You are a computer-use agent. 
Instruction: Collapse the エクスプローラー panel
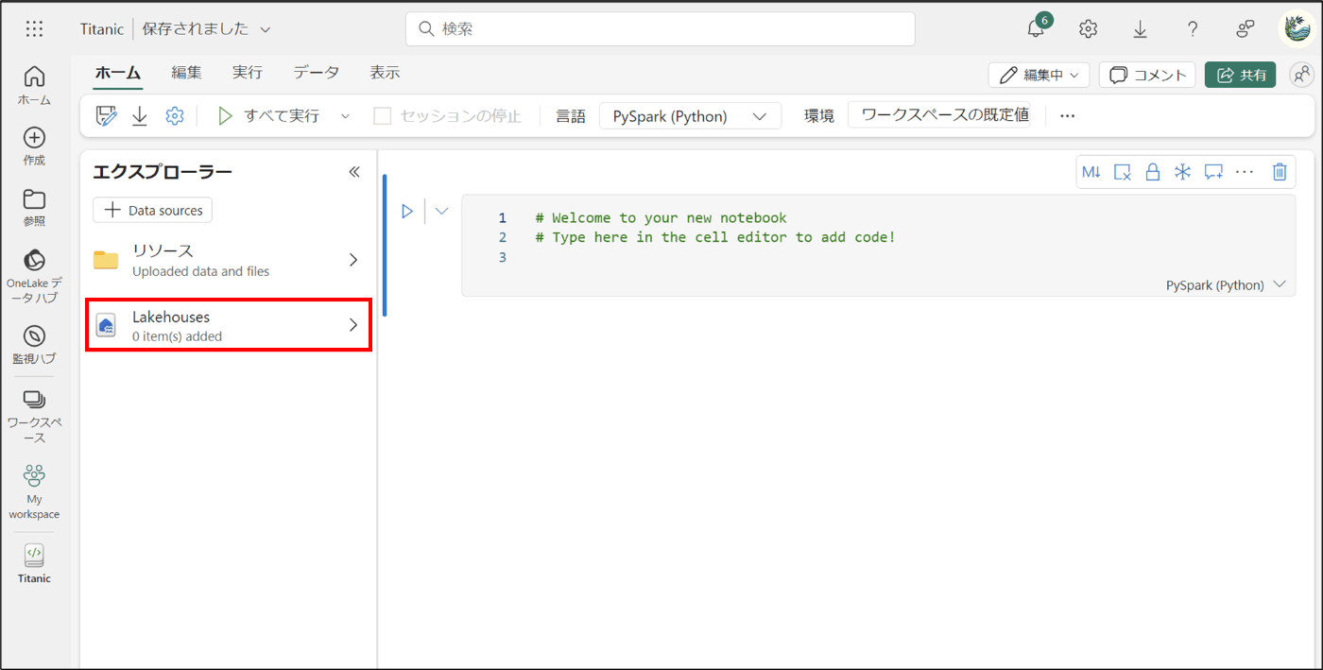click(354, 172)
